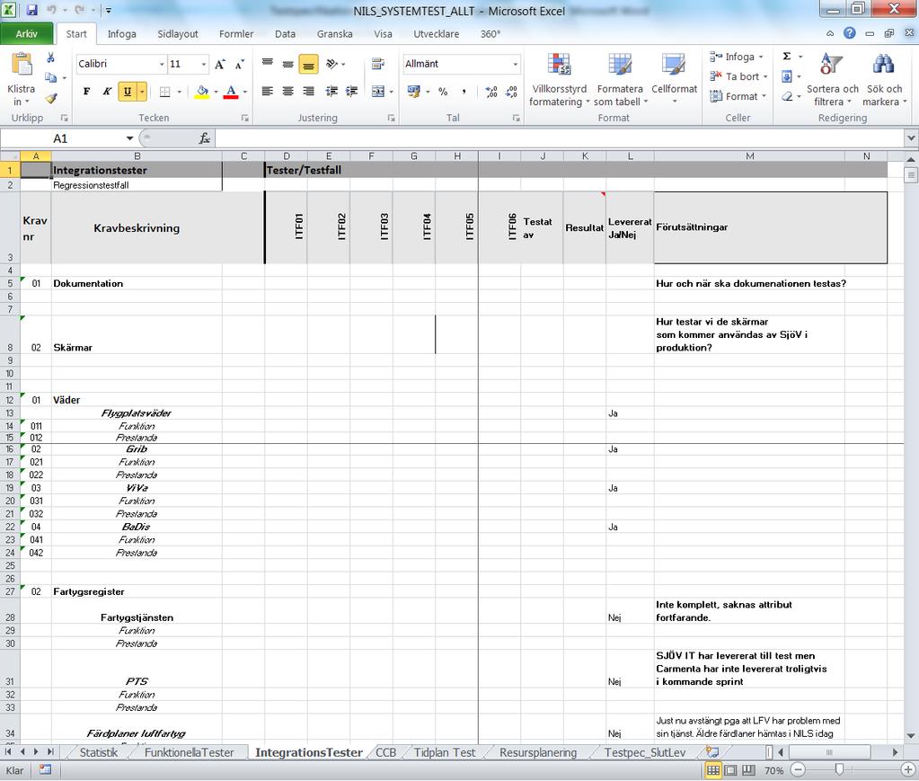Click the insert function fx icon
The image size is (919, 781).
pyautogui.click(x=205, y=139)
